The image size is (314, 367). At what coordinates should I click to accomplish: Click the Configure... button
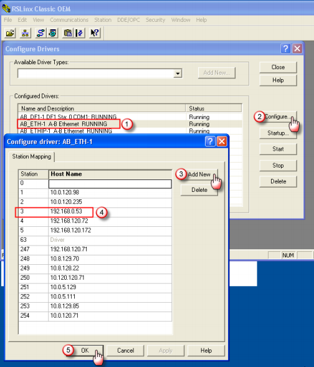click(x=278, y=117)
